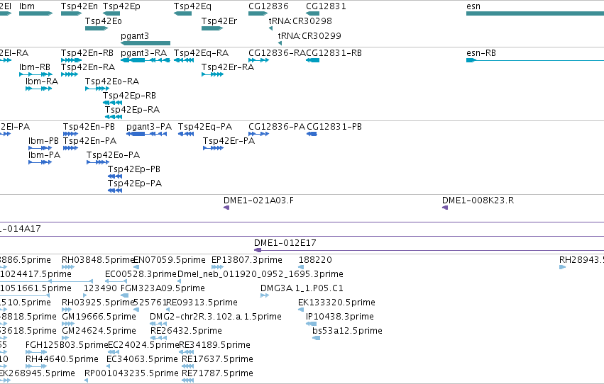604x384 pixels.
Task: Select the CG12831-PB protein label
Action: [334, 126]
